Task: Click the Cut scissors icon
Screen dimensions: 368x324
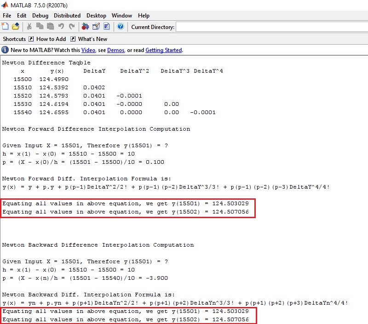Action: click(x=29, y=27)
